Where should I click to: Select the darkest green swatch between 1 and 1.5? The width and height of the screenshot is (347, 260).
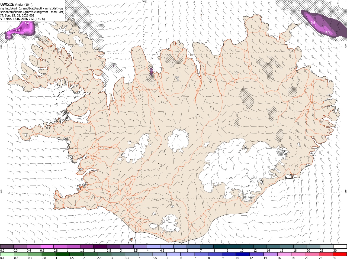point(62,254)
